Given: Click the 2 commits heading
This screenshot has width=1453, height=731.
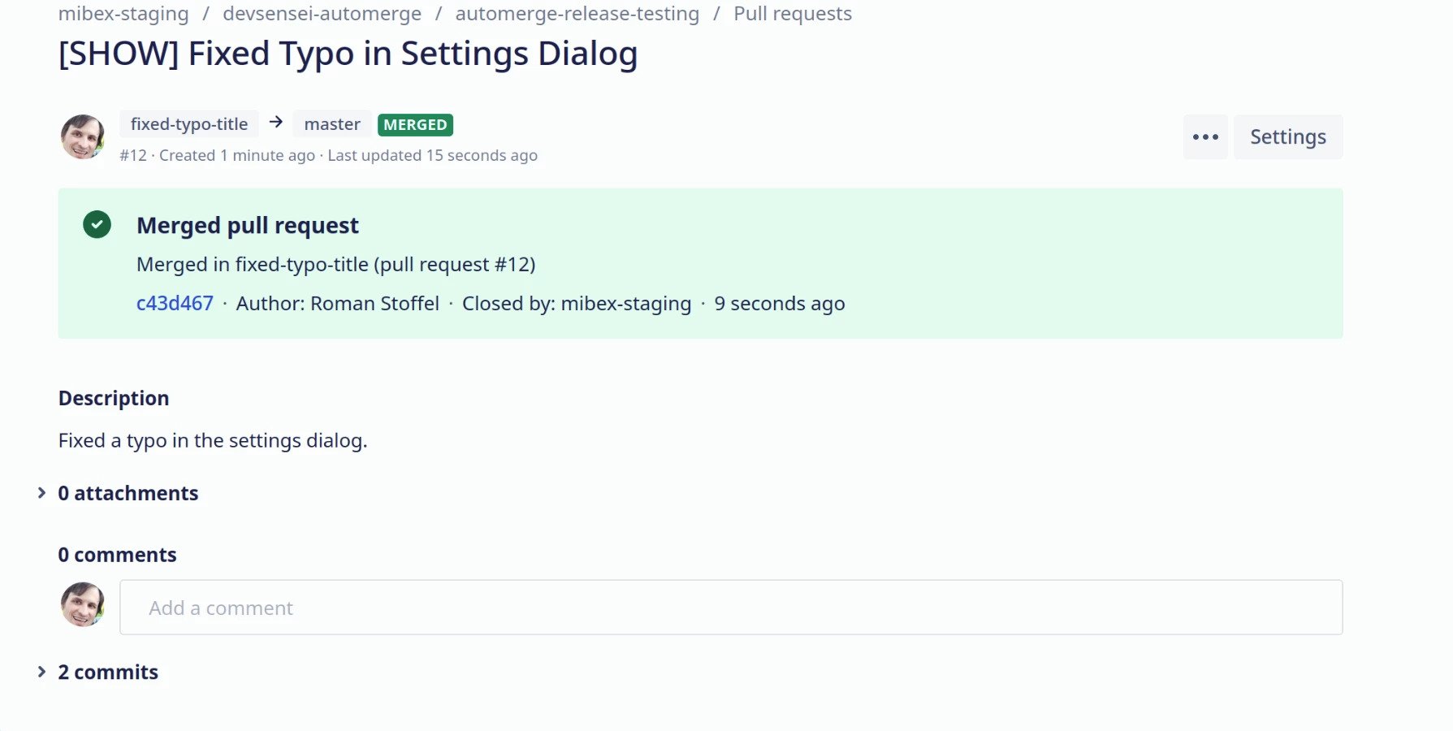Looking at the screenshot, I should (x=108, y=672).
